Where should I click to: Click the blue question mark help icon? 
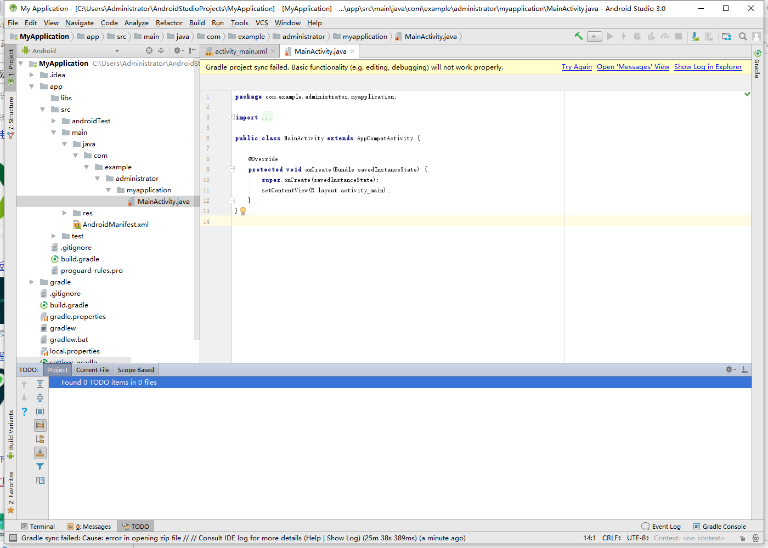pyautogui.click(x=24, y=412)
